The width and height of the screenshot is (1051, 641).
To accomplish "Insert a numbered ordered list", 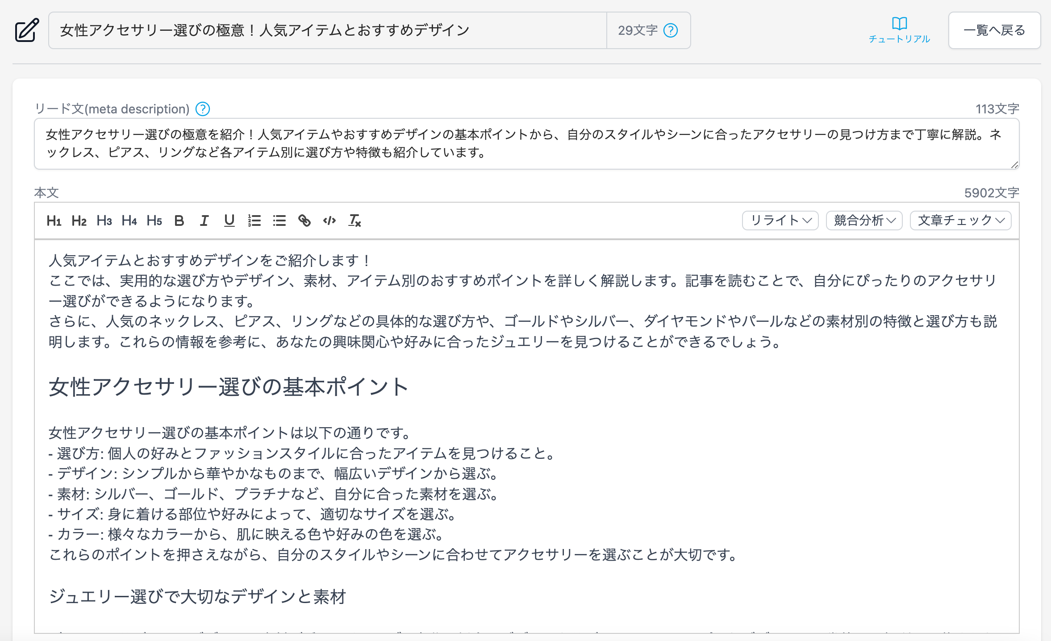I will (254, 221).
